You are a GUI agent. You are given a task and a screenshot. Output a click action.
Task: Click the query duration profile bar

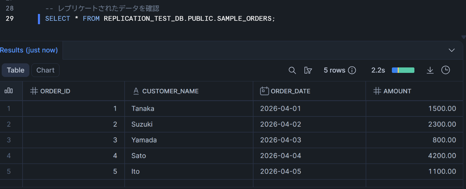pos(403,70)
